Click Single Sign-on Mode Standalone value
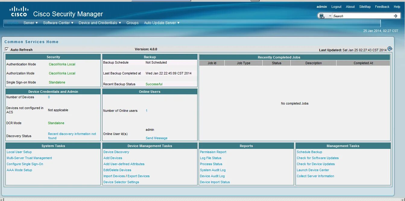405x201 pixels. [57, 82]
